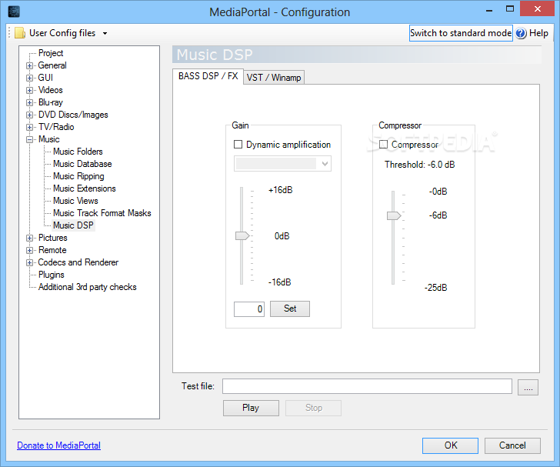The width and height of the screenshot is (560, 467).
Task: Switch to the VST / Winamp tab
Action: tap(274, 78)
